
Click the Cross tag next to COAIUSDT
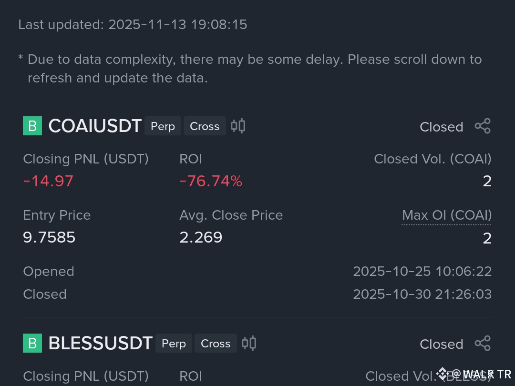click(205, 126)
